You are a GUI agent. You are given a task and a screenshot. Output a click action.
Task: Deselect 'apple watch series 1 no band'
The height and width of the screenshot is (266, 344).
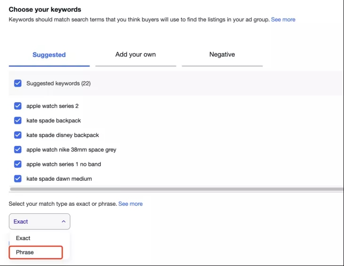point(18,164)
